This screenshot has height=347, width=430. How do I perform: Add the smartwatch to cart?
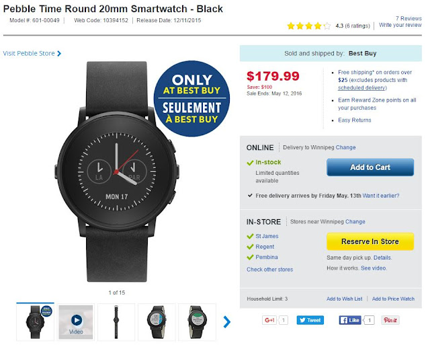point(370,167)
